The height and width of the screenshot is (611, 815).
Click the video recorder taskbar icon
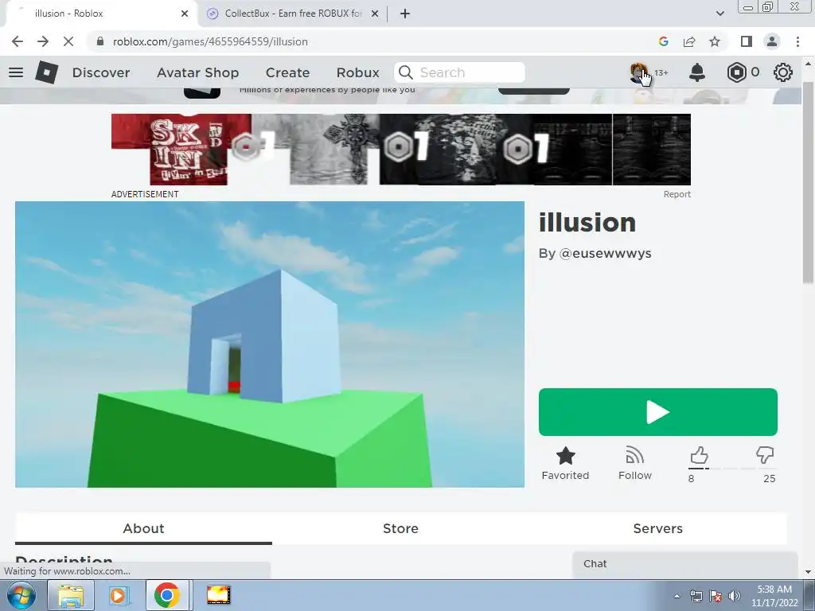coord(218,595)
